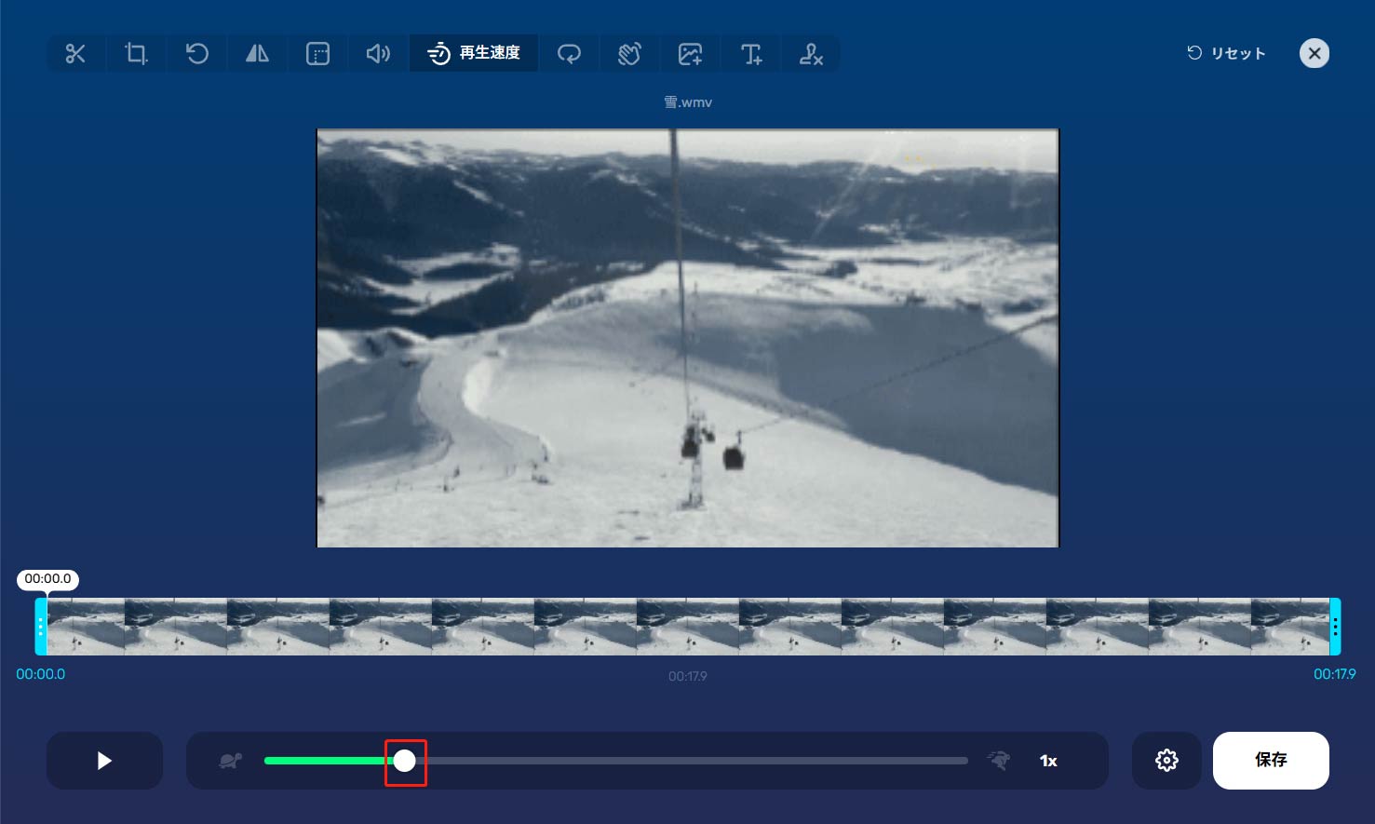Click リセット to reset changes
1375x824 pixels.
(1226, 53)
